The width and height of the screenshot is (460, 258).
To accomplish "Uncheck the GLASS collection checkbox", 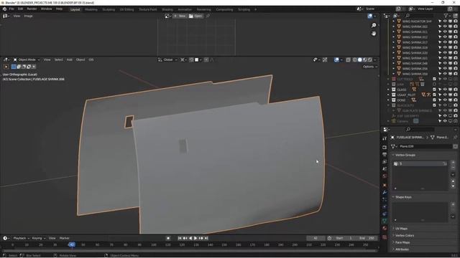I will pos(434,90).
